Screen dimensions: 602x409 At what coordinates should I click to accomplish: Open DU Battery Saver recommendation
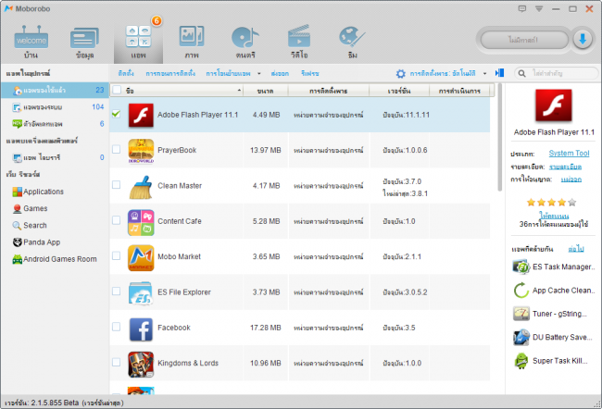pyautogui.click(x=553, y=337)
